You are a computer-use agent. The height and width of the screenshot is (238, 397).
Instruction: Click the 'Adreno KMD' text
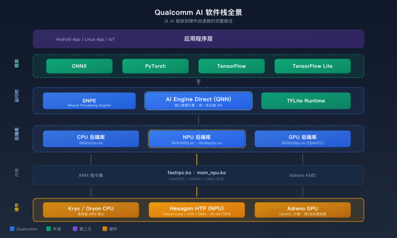pos(303,175)
